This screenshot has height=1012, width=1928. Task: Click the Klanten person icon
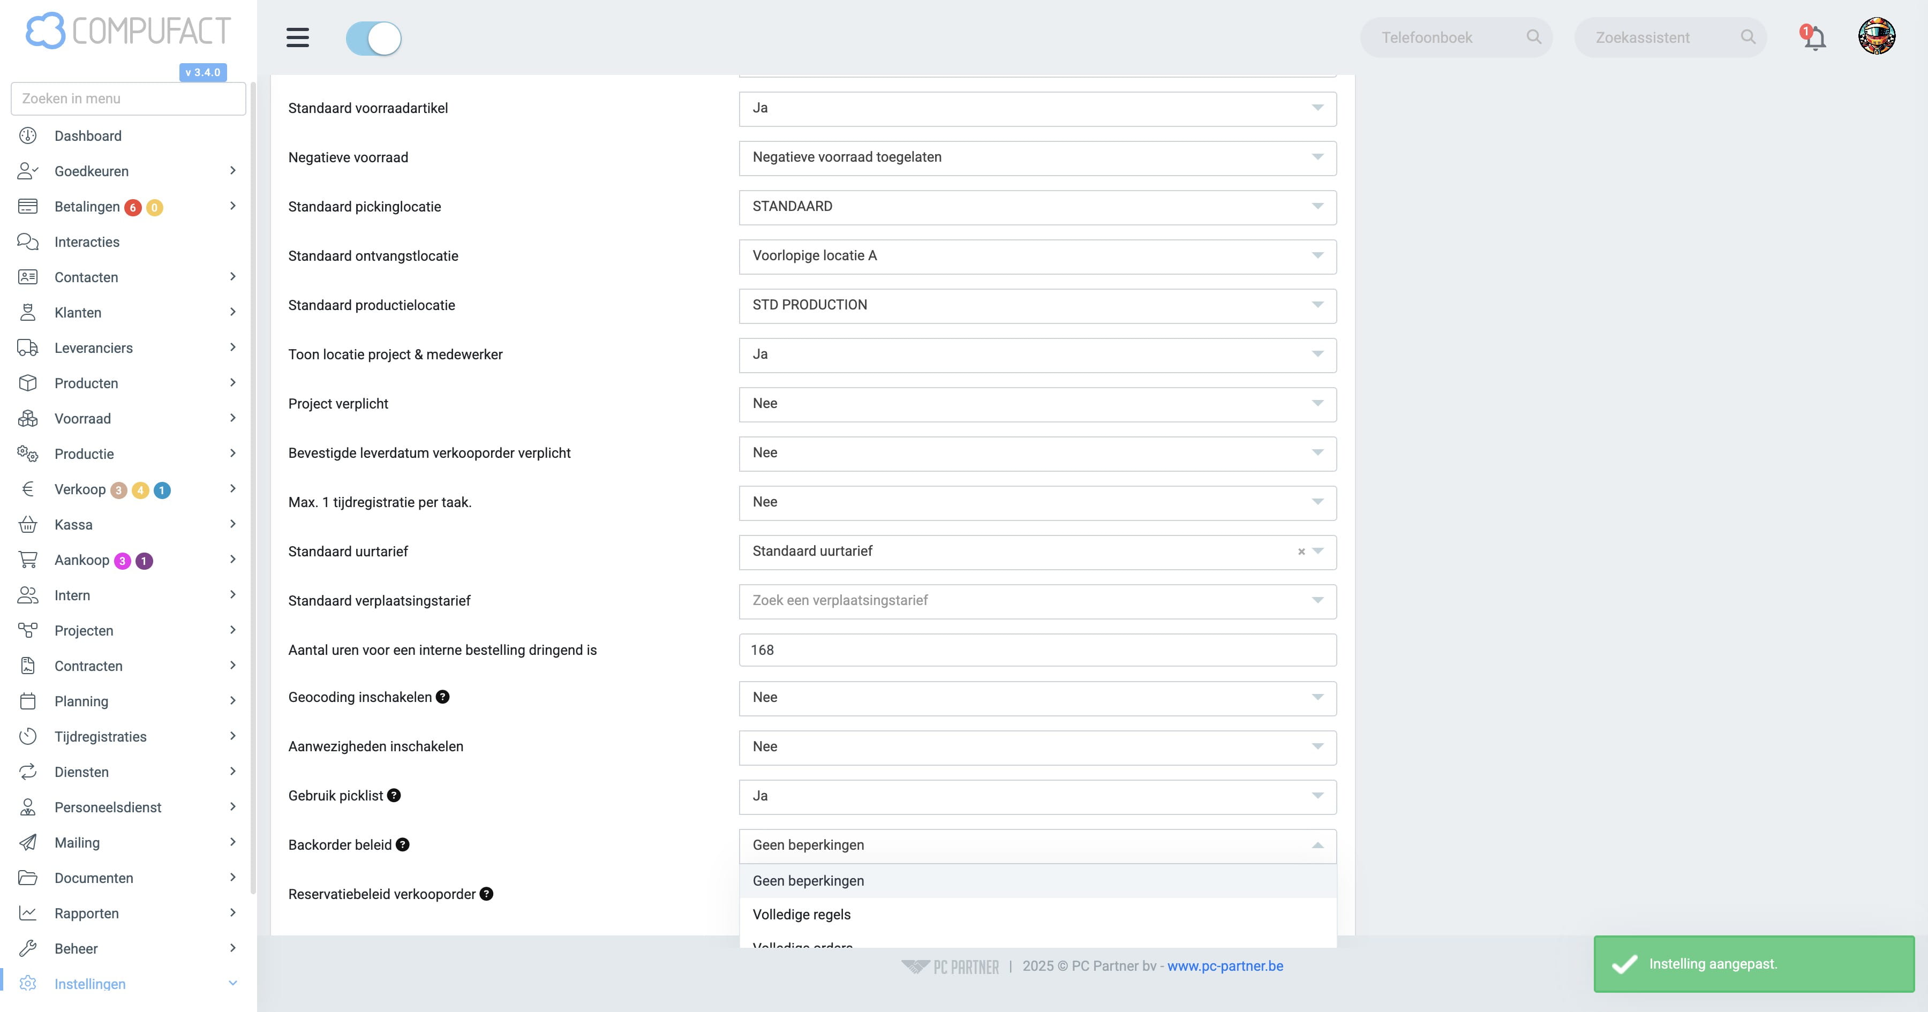28,312
